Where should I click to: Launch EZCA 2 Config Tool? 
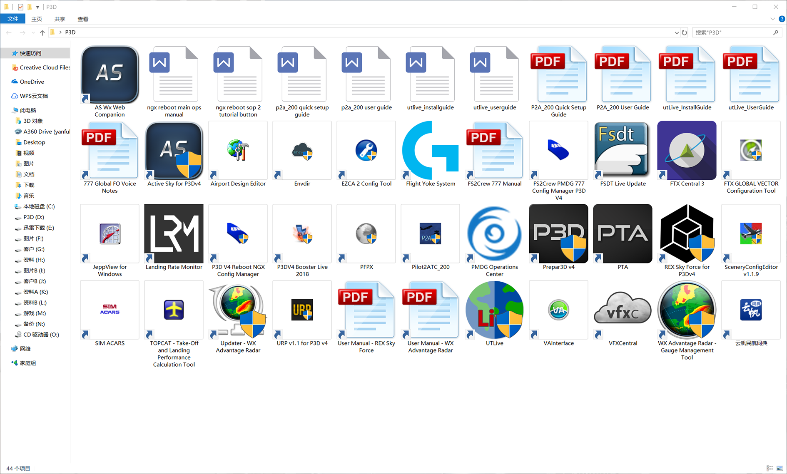(x=366, y=154)
